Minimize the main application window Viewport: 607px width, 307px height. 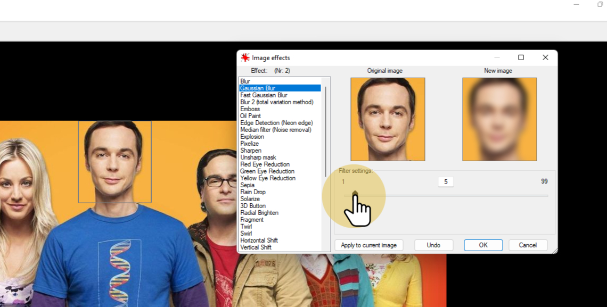point(577,5)
